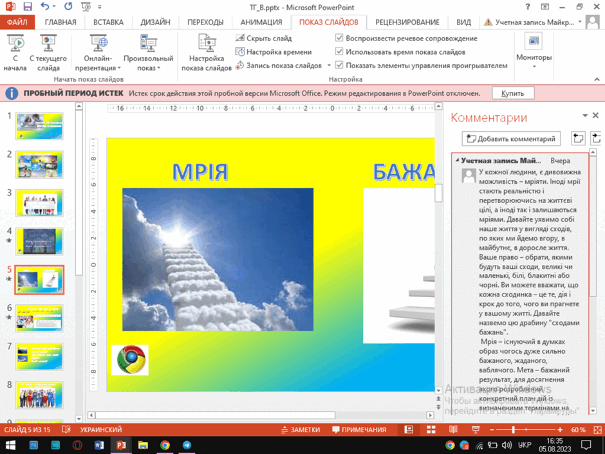Open the Произвольный показ menu
This screenshot has width=605, height=454.
pyautogui.click(x=148, y=53)
